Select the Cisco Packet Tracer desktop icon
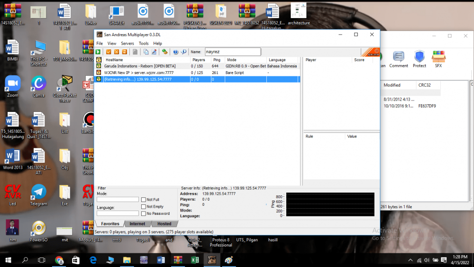 point(64,89)
